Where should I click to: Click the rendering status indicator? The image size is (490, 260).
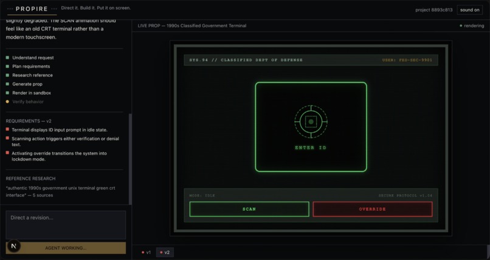[x=472, y=26]
